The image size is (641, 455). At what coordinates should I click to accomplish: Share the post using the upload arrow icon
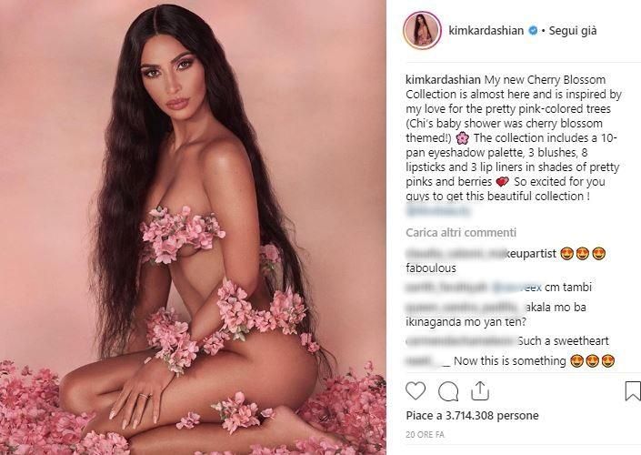[x=480, y=390]
